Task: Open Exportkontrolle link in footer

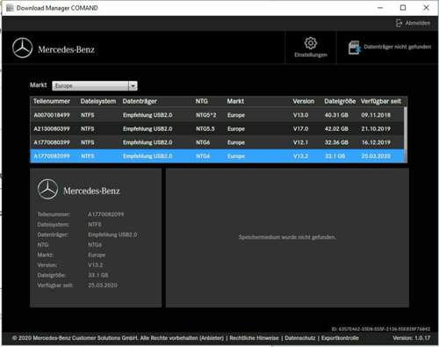Action: (x=340, y=338)
